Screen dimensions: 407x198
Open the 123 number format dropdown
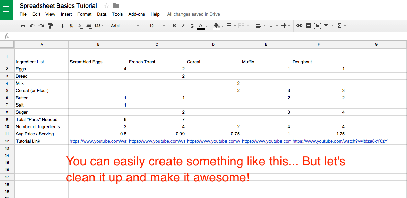[x=97, y=25]
